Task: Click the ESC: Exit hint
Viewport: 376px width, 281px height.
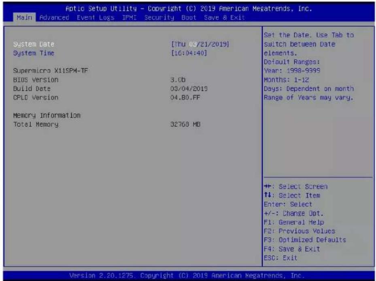Action: click(280, 258)
